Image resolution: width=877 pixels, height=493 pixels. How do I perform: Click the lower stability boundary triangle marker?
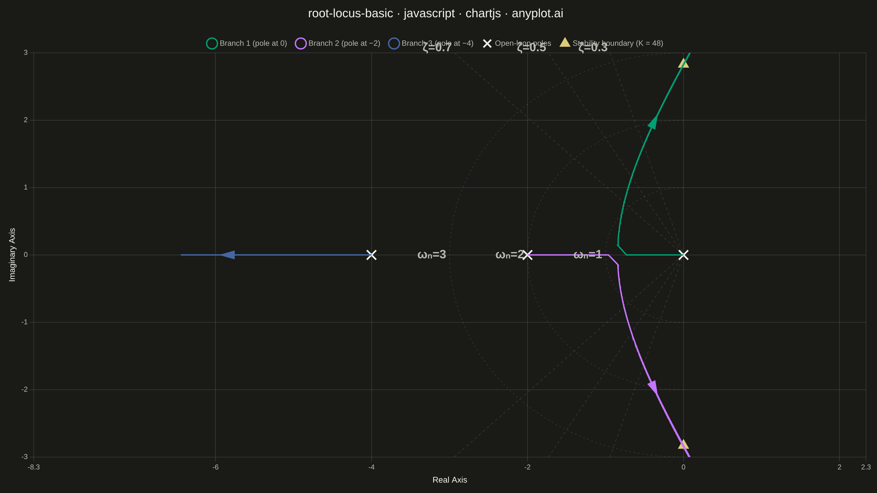click(x=683, y=444)
